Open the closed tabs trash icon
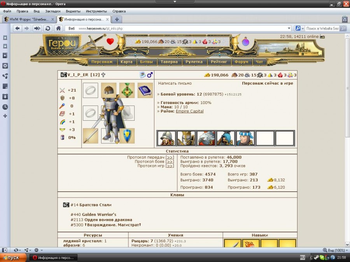 [345, 19]
